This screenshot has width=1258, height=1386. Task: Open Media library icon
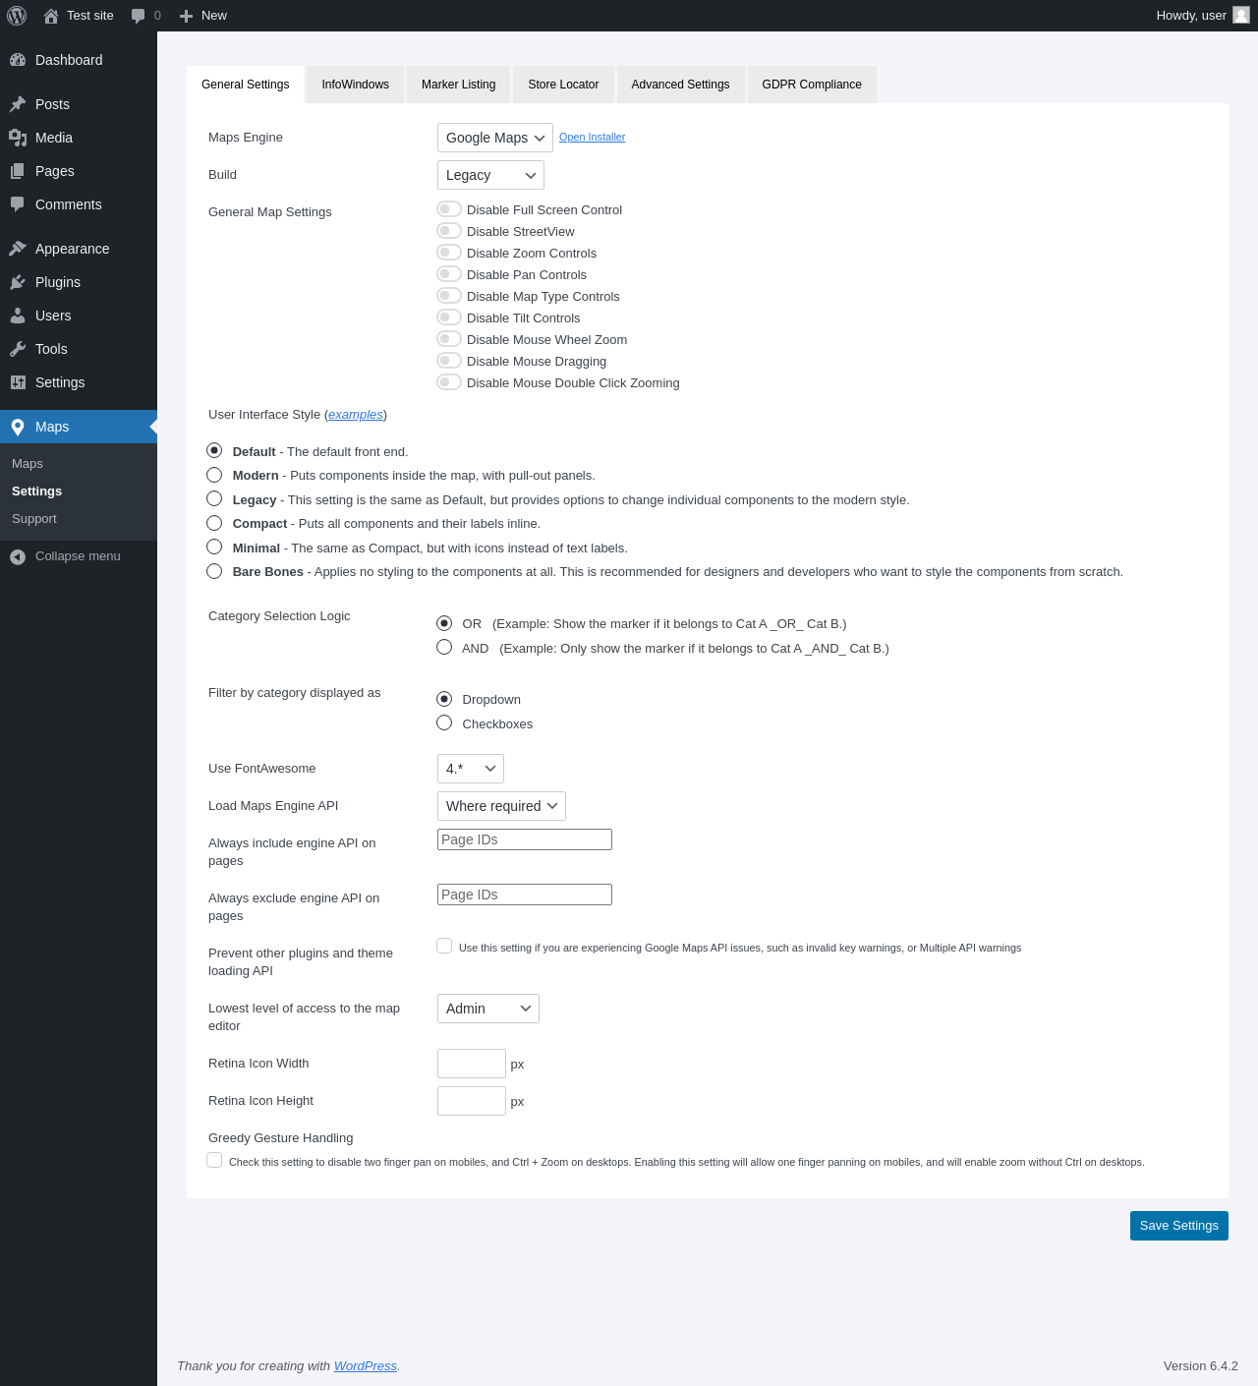coord(18,138)
